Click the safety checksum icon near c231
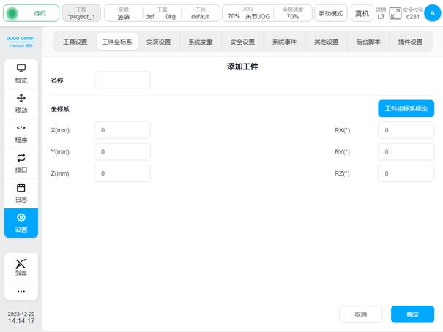The width and height of the screenshot is (443, 332). pos(395,13)
